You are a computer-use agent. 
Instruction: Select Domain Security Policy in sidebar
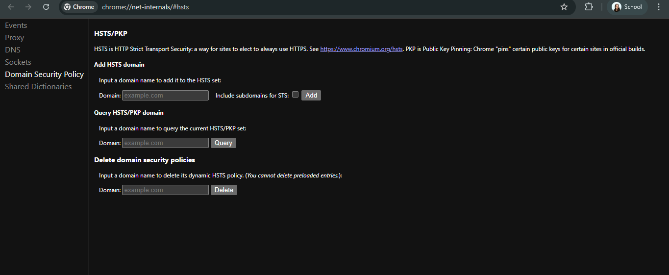pos(45,75)
